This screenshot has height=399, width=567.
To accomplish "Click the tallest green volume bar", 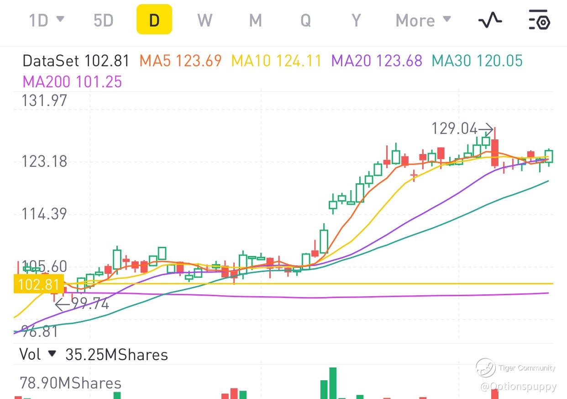I will (x=333, y=383).
